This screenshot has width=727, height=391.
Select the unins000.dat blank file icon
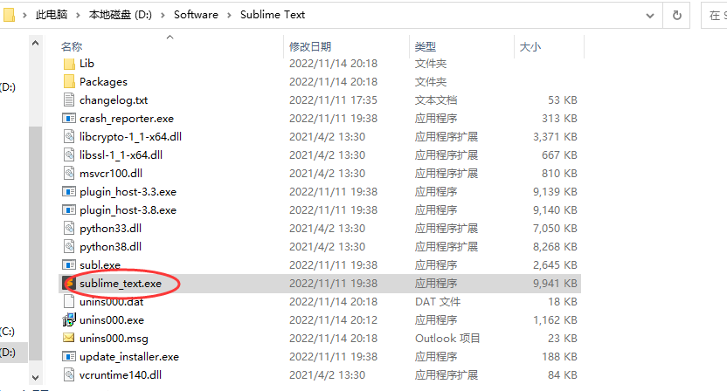69,302
